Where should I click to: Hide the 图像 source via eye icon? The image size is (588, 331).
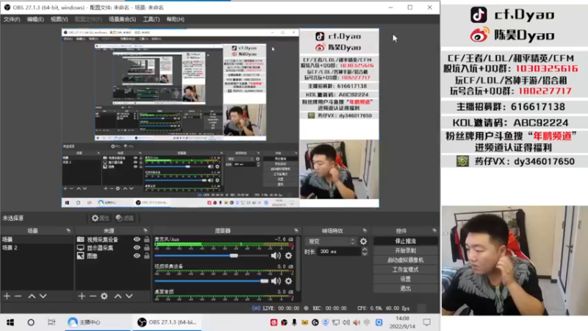[x=137, y=256]
